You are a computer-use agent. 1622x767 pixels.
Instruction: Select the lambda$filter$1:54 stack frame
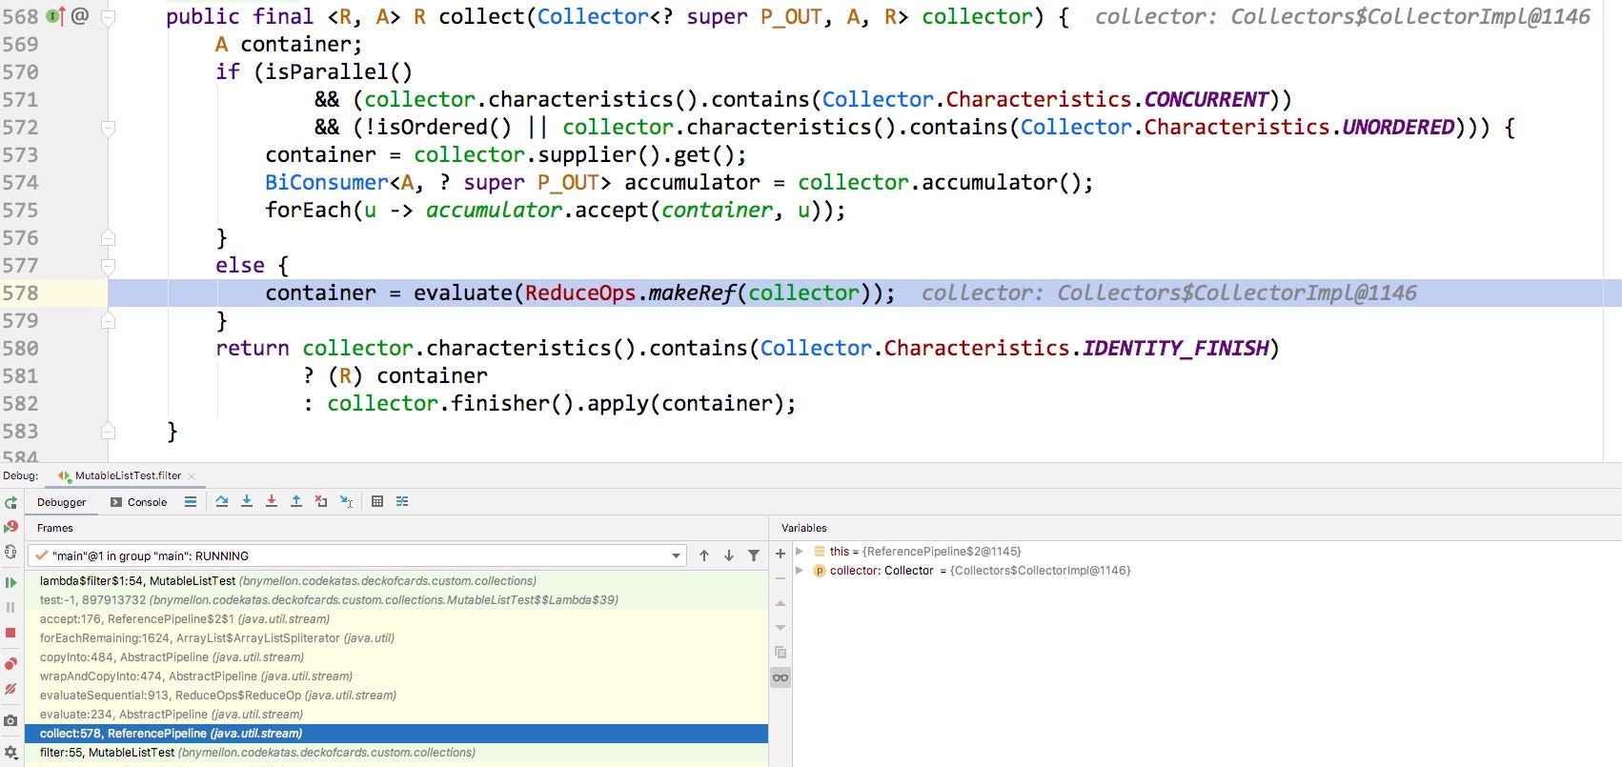pos(396,580)
